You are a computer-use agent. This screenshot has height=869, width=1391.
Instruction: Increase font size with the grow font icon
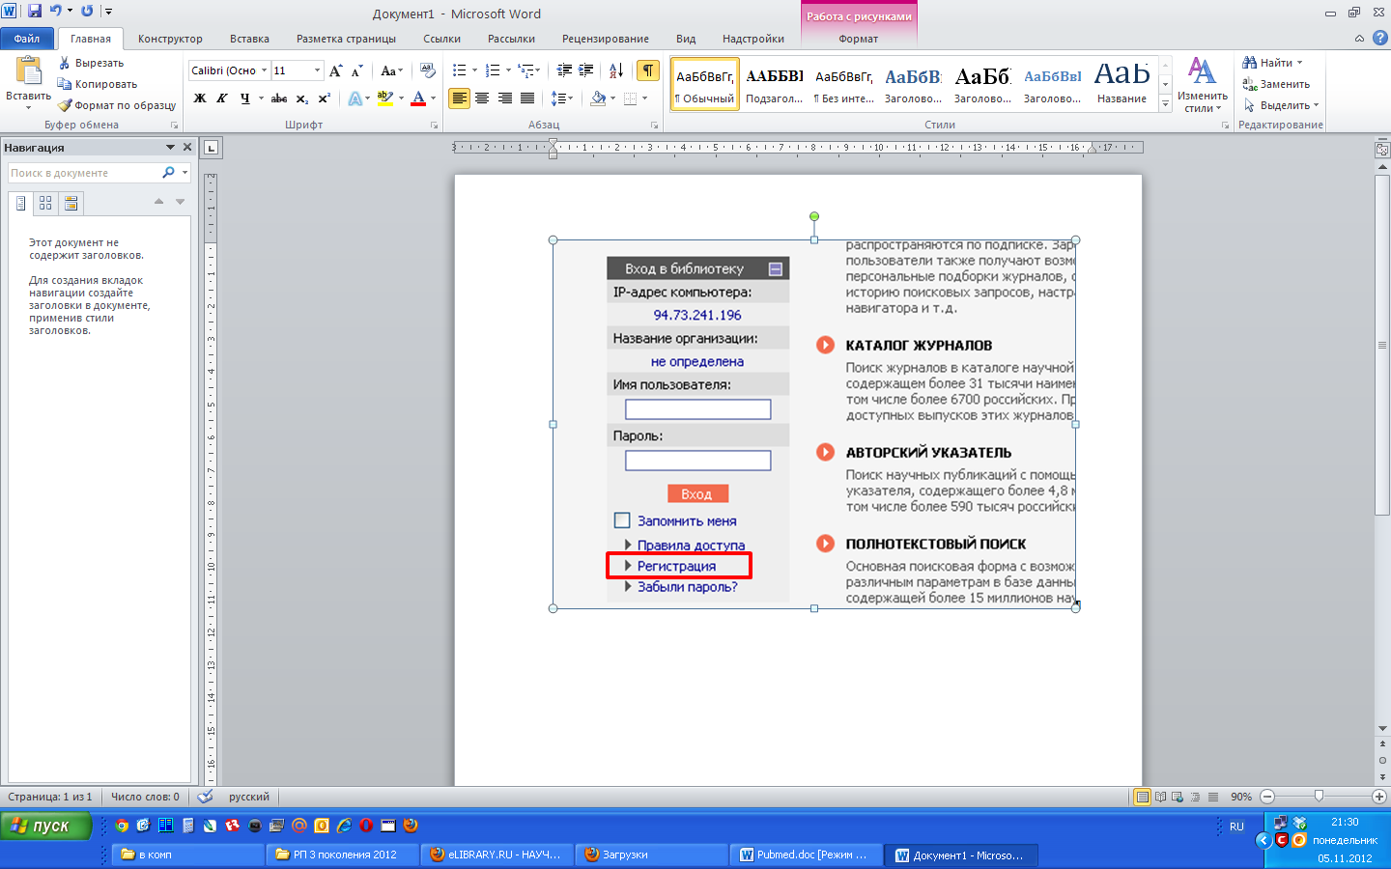pos(335,70)
